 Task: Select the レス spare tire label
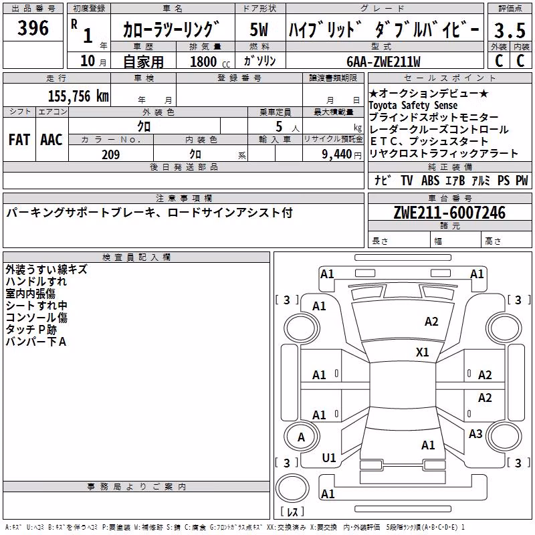(x=292, y=512)
